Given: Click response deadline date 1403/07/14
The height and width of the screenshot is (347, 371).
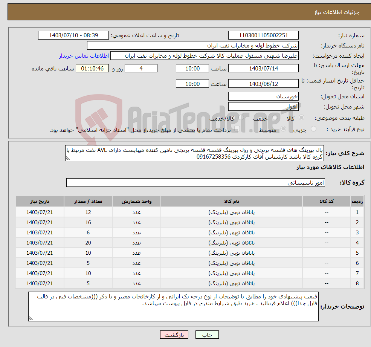Looking at the screenshot, I should point(263,69).
